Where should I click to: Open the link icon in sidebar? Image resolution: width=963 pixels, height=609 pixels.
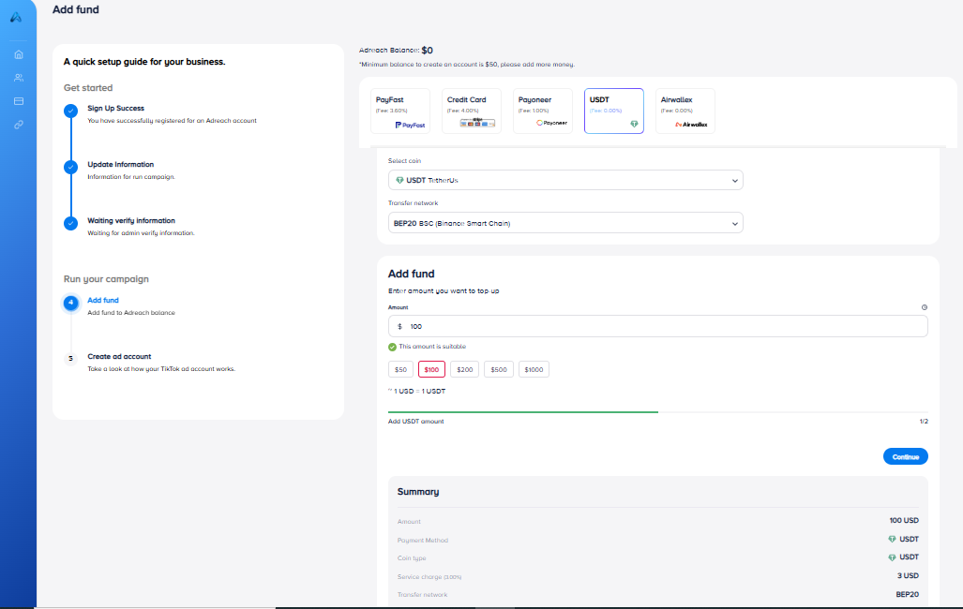(x=18, y=125)
